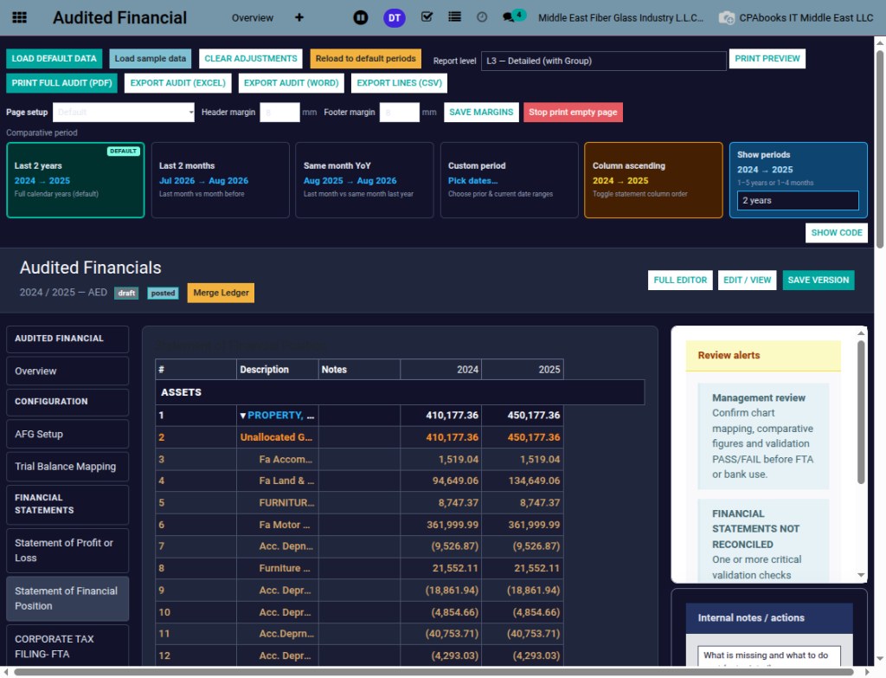Click the horizontal scrollbar at the bottom
This screenshot has width=886, height=678.
[433, 672]
